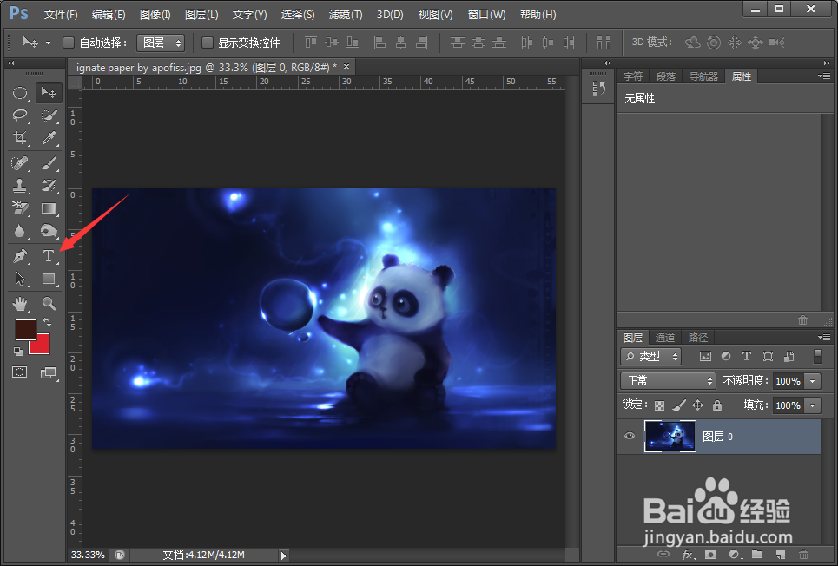The width and height of the screenshot is (838, 566).
Task: Open the Layers panel flyout menu
Action: click(x=824, y=337)
